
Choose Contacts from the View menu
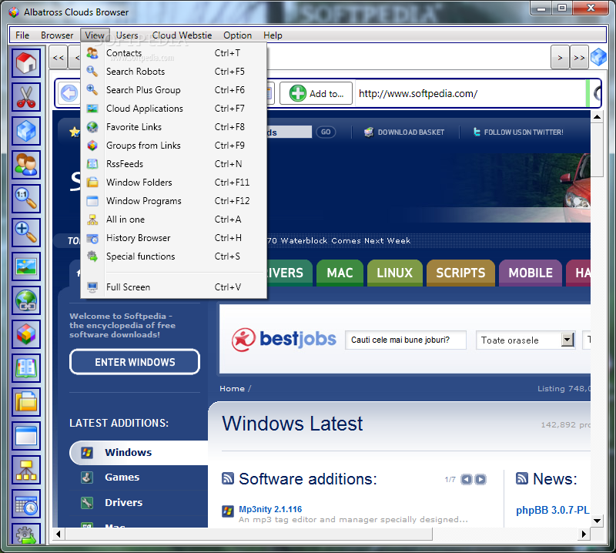point(174,53)
